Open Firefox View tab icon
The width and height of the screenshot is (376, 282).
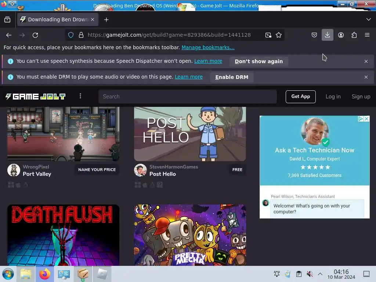point(7,20)
